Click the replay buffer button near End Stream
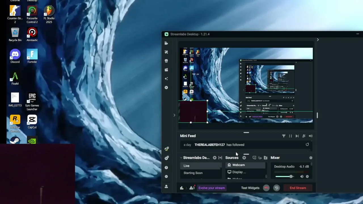 277,188
